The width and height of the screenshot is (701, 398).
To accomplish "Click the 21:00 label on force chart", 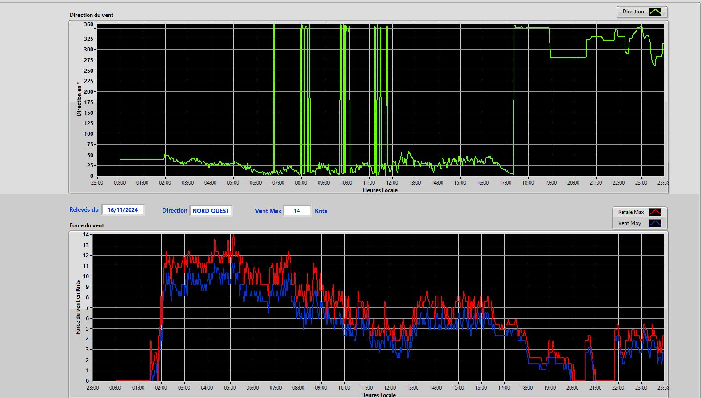I will (595, 387).
